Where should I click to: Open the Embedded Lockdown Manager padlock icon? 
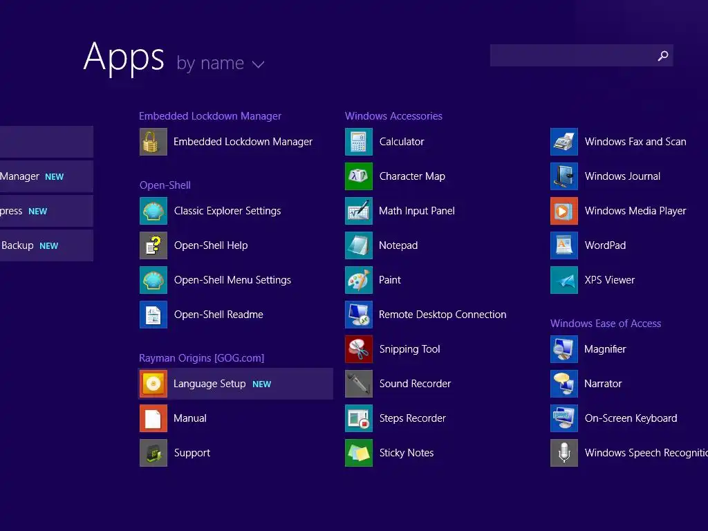153,142
